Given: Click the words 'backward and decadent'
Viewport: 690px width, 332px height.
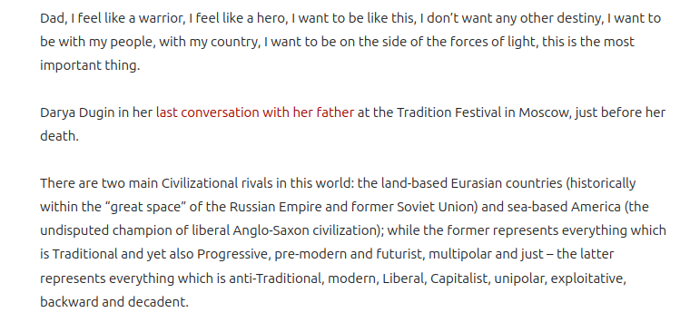Looking at the screenshot, I should (113, 302).
